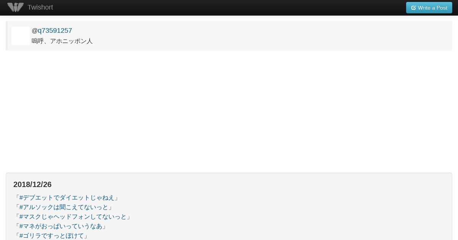458x240 pixels.
Task: Click the gray profile header block background
Action: pos(267,36)
